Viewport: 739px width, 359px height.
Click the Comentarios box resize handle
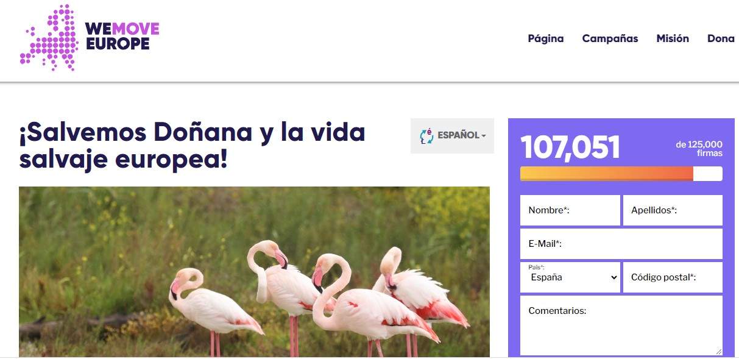pos(718,351)
